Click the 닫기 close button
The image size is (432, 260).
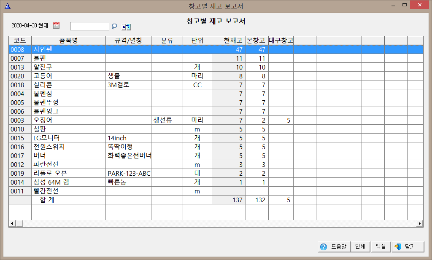(408, 247)
